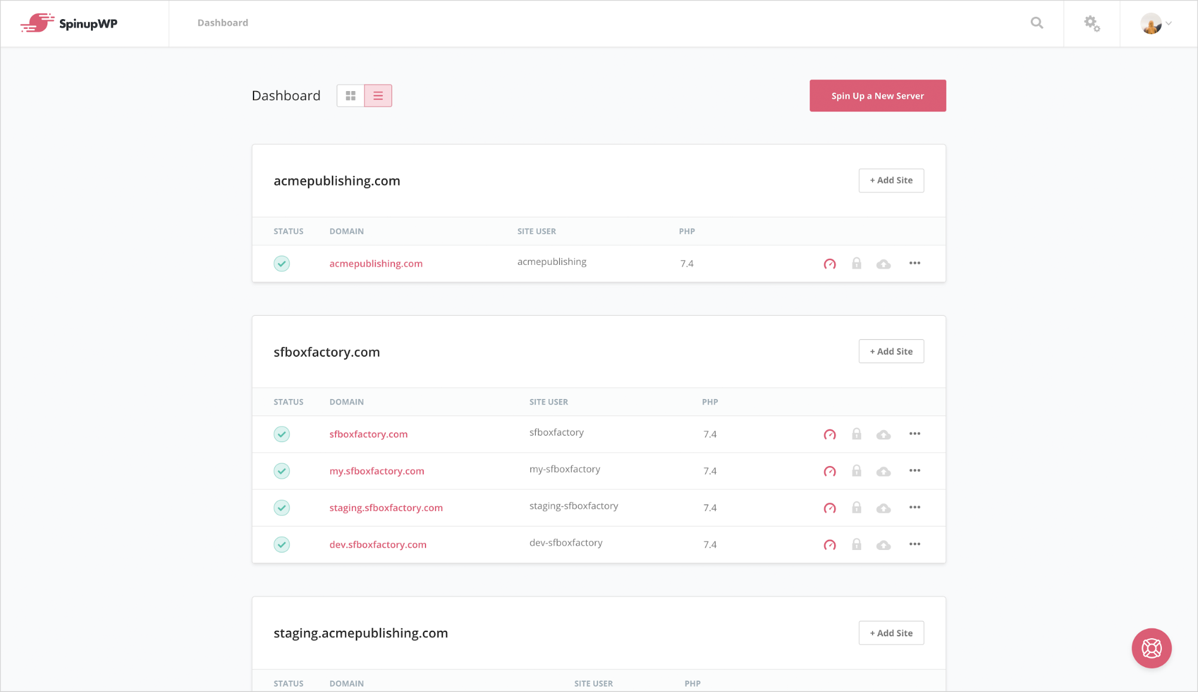Image resolution: width=1198 pixels, height=692 pixels.
Task: Click status checkmark for dev.sfboxfactory.com row
Action: click(282, 545)
